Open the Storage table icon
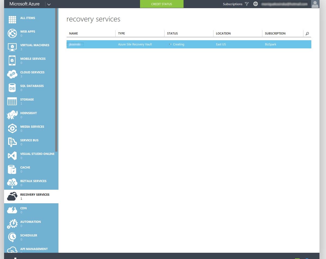326x259 pixels. pos(12,101)
